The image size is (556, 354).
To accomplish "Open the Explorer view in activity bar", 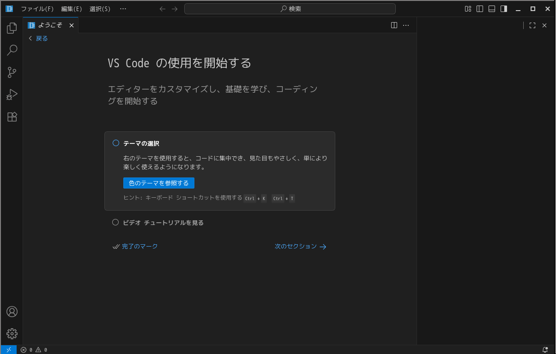I will pos(12,28).
